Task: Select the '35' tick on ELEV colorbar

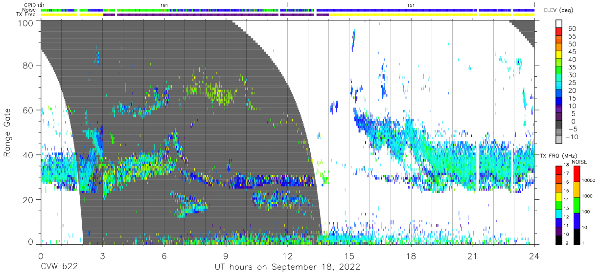Action: click(x=572, y=67)
